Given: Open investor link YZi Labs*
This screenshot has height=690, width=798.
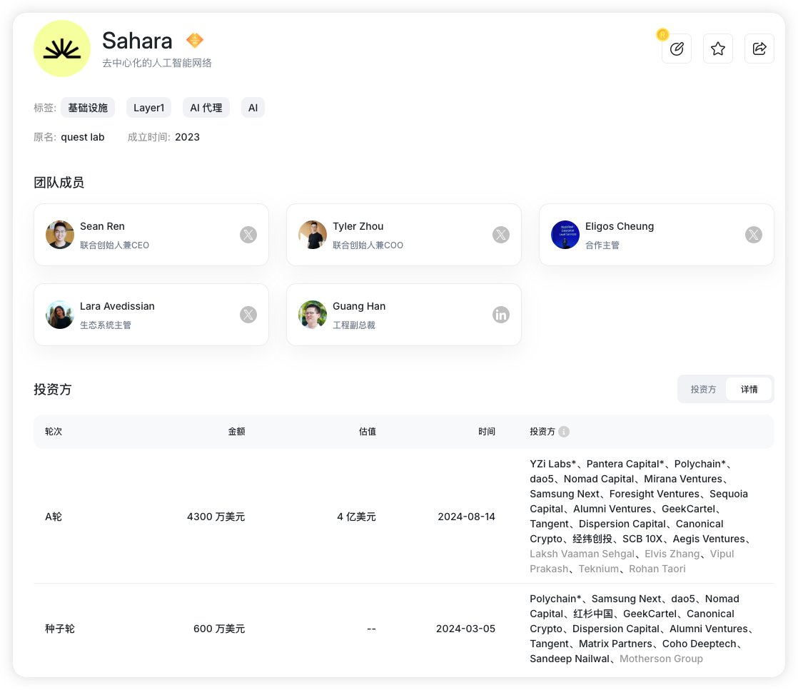Looking at the screenshot, I should tap(552, 464).
